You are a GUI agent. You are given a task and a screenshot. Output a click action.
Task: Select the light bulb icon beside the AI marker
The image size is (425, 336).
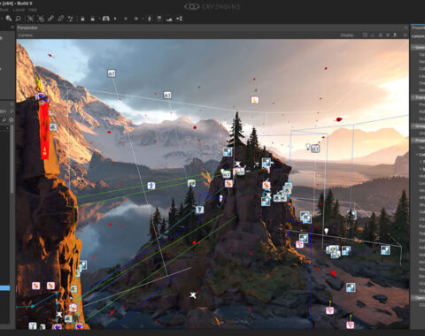[307, 146]
